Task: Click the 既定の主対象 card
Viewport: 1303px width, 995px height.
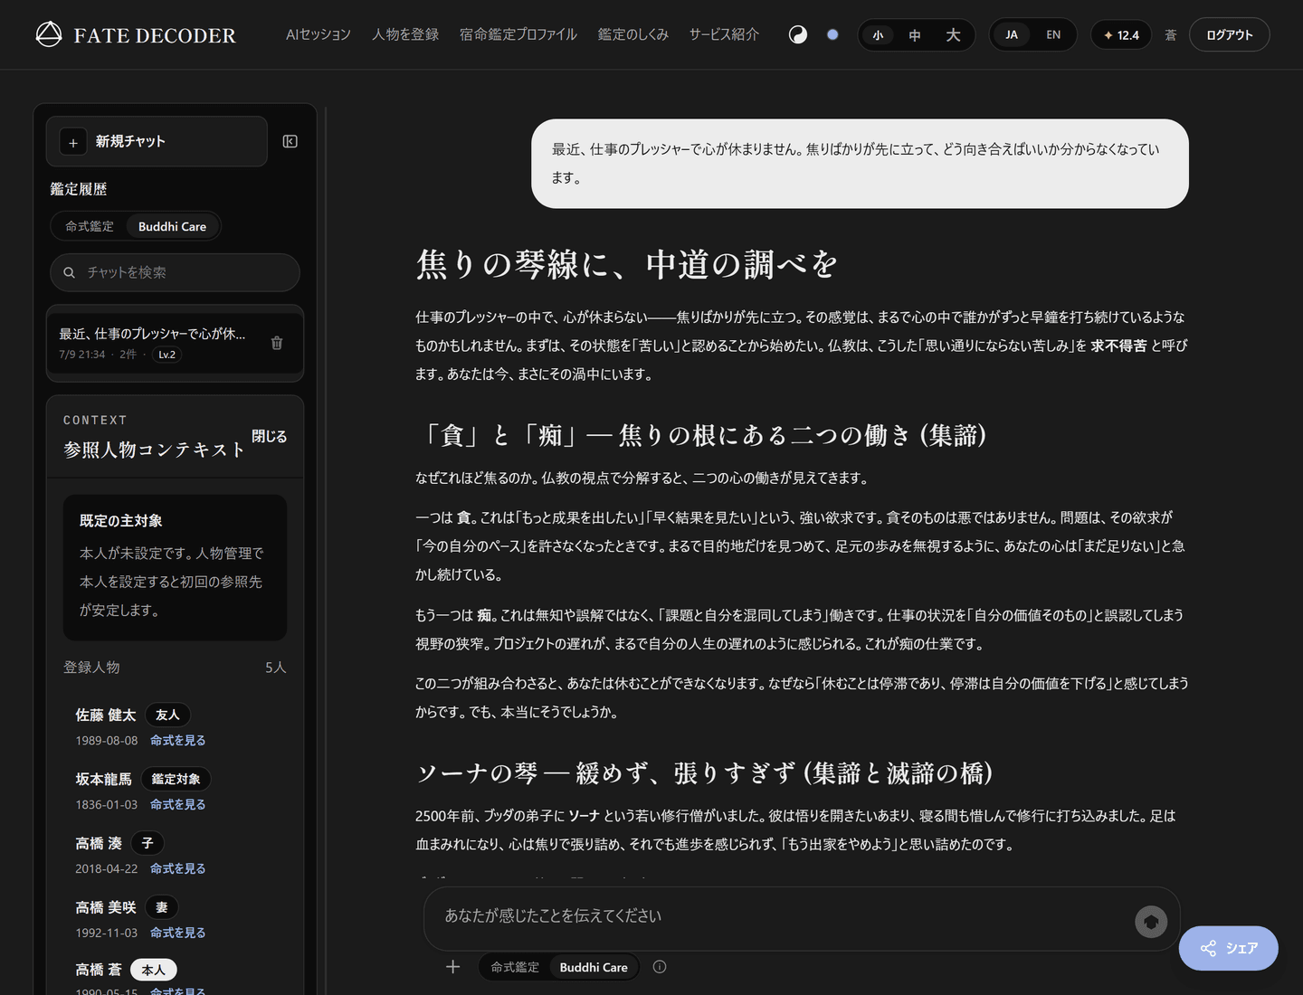Action: click(x=175, y=567)
